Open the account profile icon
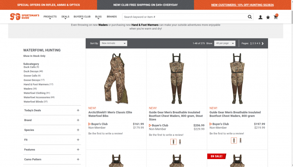Viewport: 293px width, 167px height. pos(260,17)
